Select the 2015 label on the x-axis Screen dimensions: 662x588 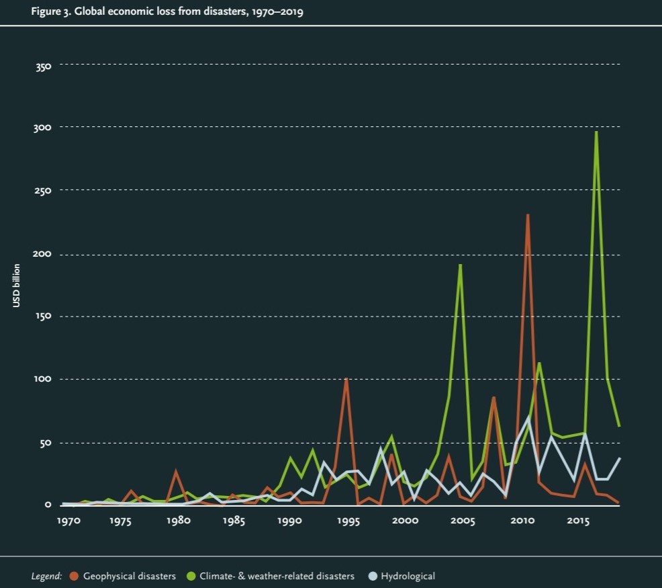579,521
